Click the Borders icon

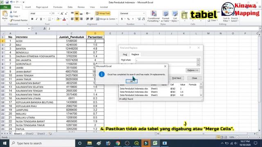coord(49,19)
